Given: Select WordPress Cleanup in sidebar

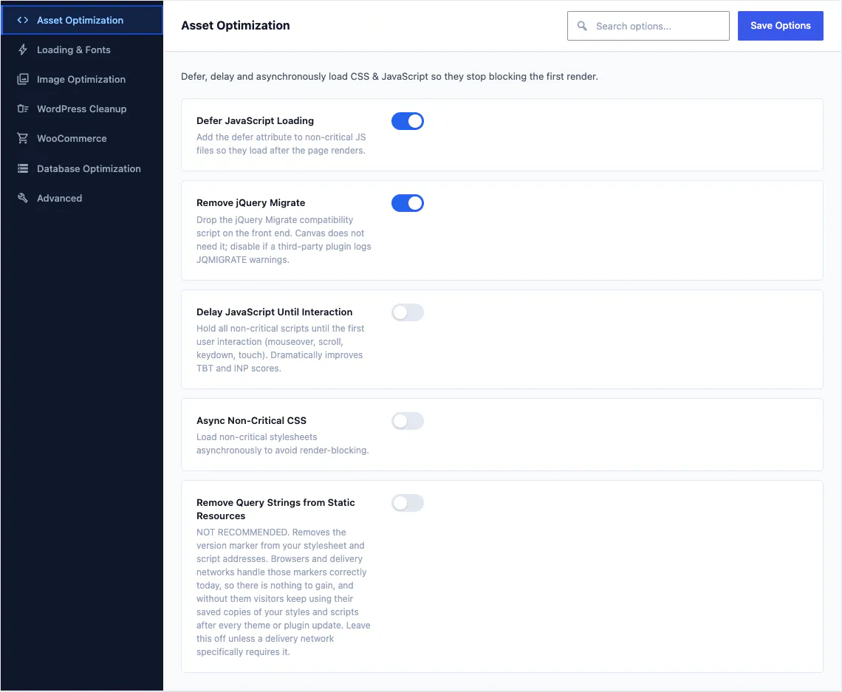Looking at the screenshot, I should [x=82, y=109].
